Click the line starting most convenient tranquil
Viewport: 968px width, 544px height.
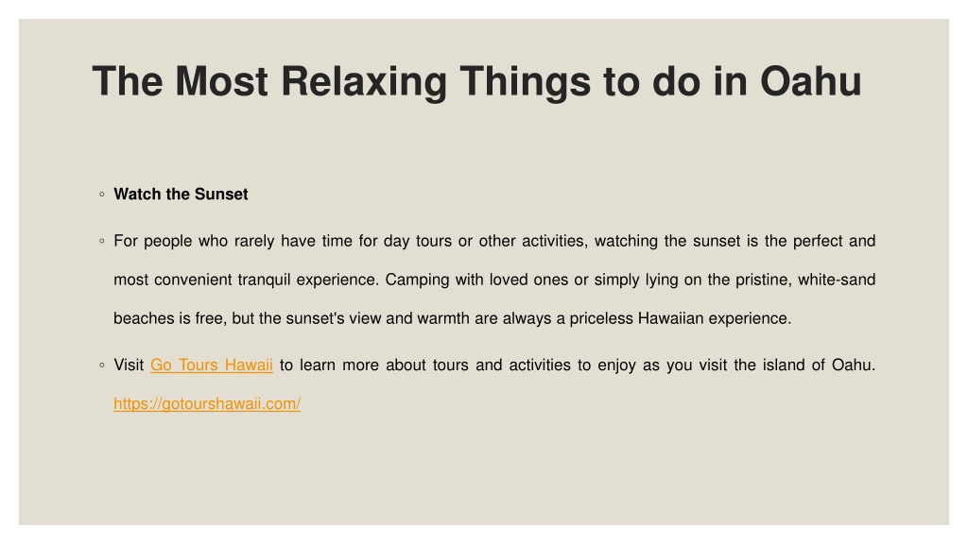(x=494, y=280)
